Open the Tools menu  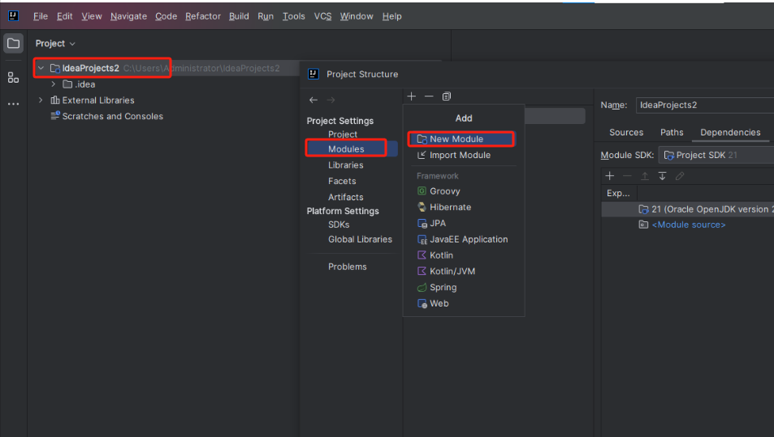(294, 16)
